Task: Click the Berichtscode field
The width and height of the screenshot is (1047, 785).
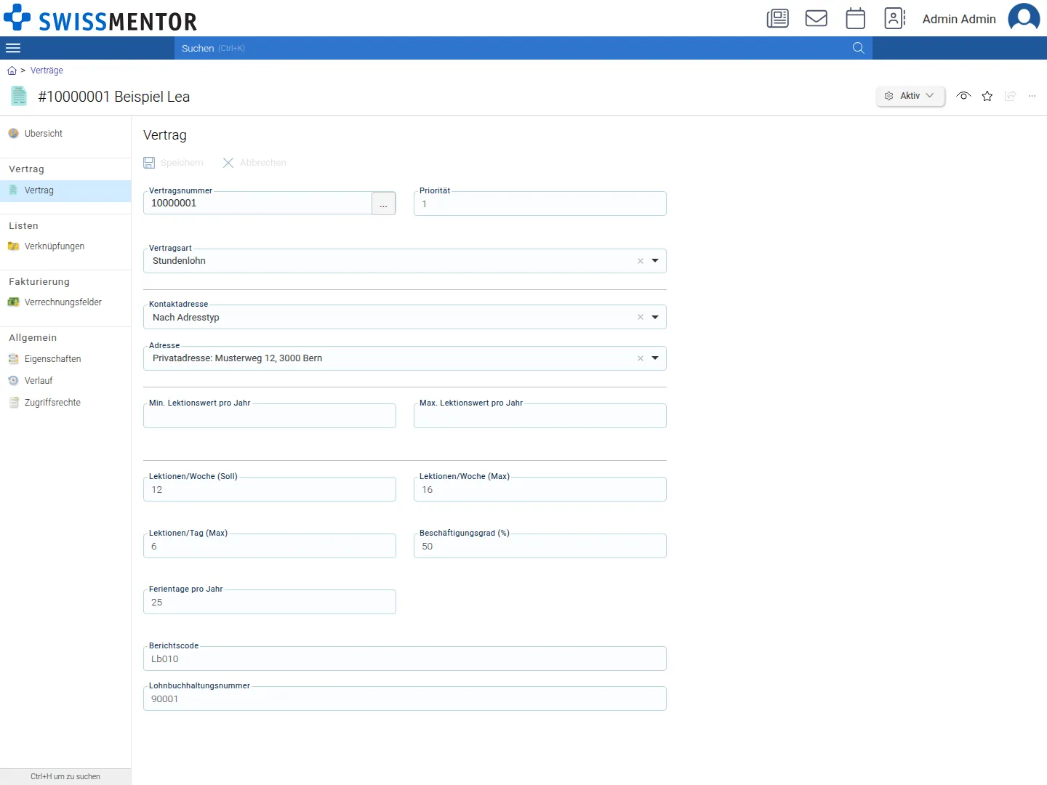Action: (405, 659)
